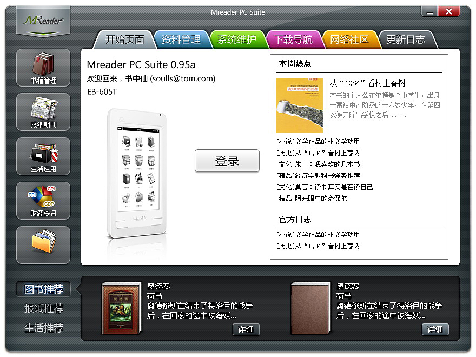Open the 生活应用 life apps icon
Image resolution: width=476 pixels, height=357 pixels.
tap(43, 156)
